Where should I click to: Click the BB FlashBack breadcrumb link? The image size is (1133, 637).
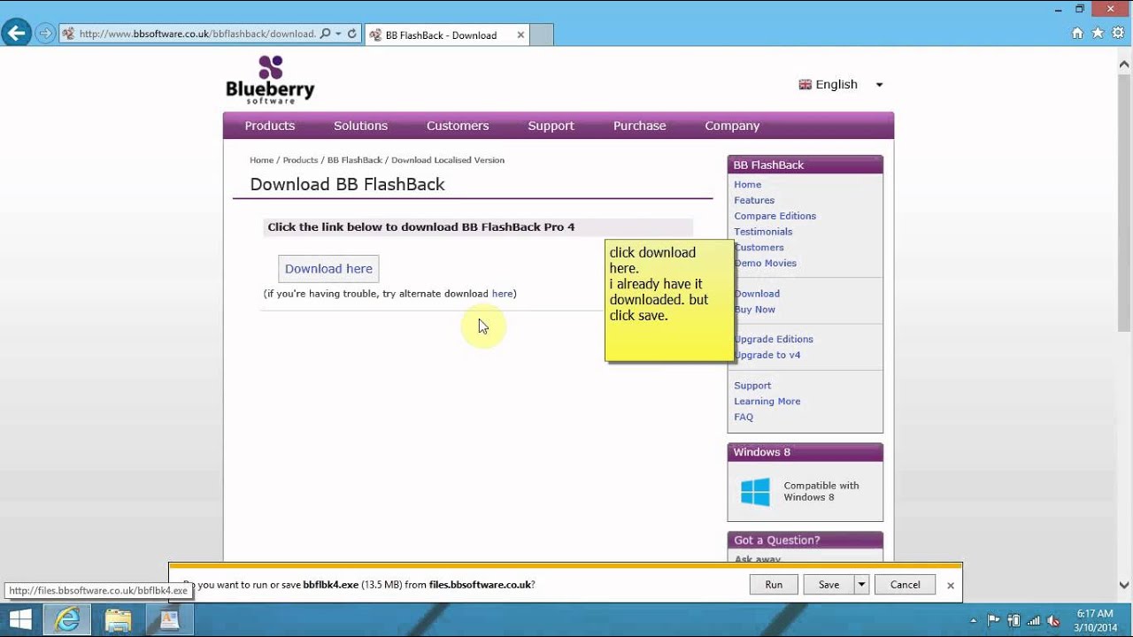tap(355, 160)
